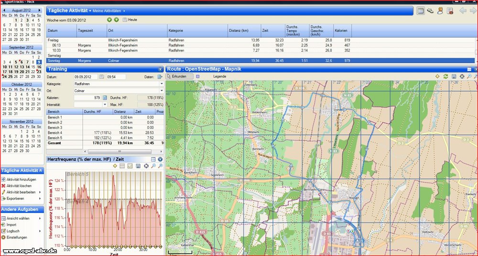Select the Bereich 5 zone row
This screenshot has width=478, height=256.
point(105,138)
